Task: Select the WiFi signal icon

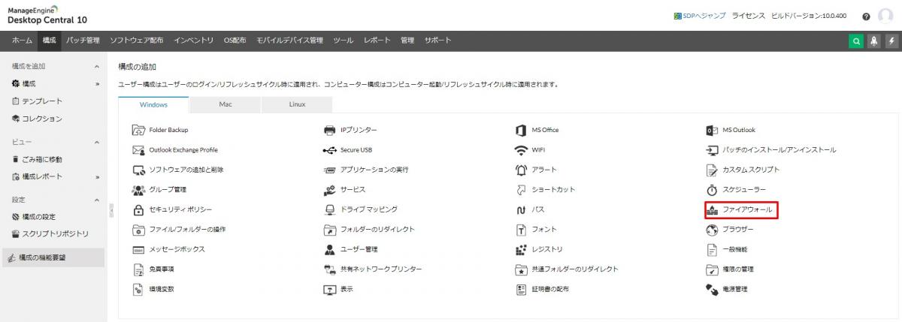Action: [520, 149]
